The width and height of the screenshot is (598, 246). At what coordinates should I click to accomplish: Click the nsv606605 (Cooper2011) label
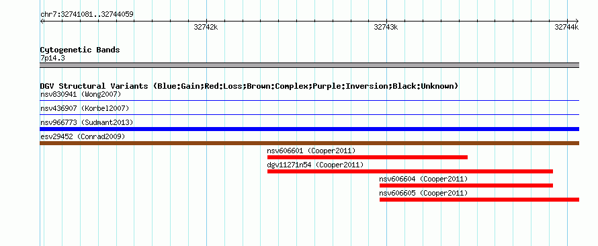pos(423,193)
